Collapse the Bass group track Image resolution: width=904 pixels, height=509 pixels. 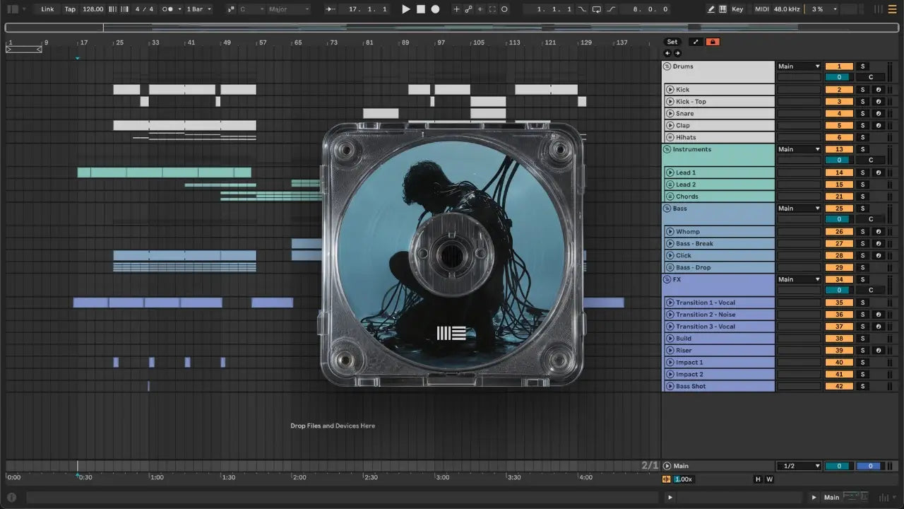pyautogui.click(x=667, y=209)
